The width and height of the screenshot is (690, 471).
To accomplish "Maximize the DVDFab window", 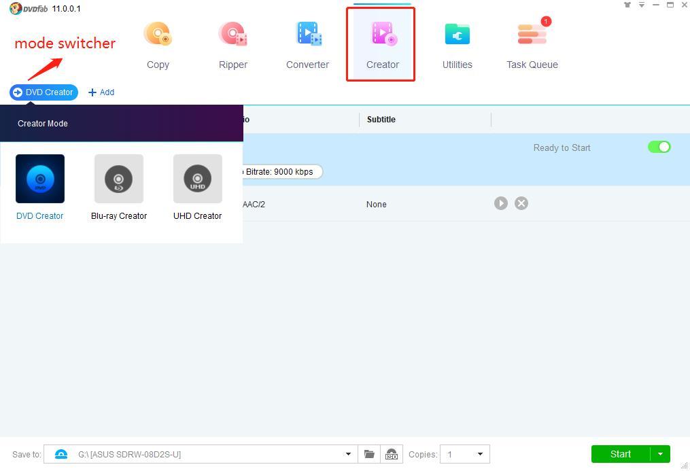I will point(670,5).
